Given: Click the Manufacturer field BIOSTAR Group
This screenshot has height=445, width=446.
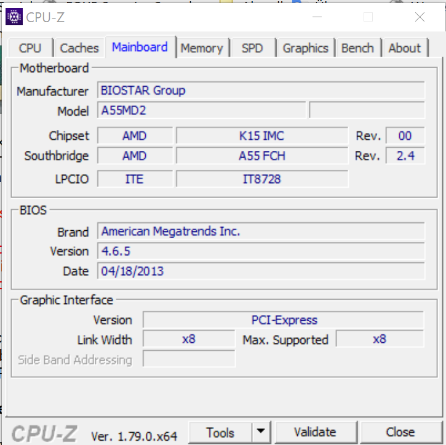Looking at the screenshot, I should point(261,90).
